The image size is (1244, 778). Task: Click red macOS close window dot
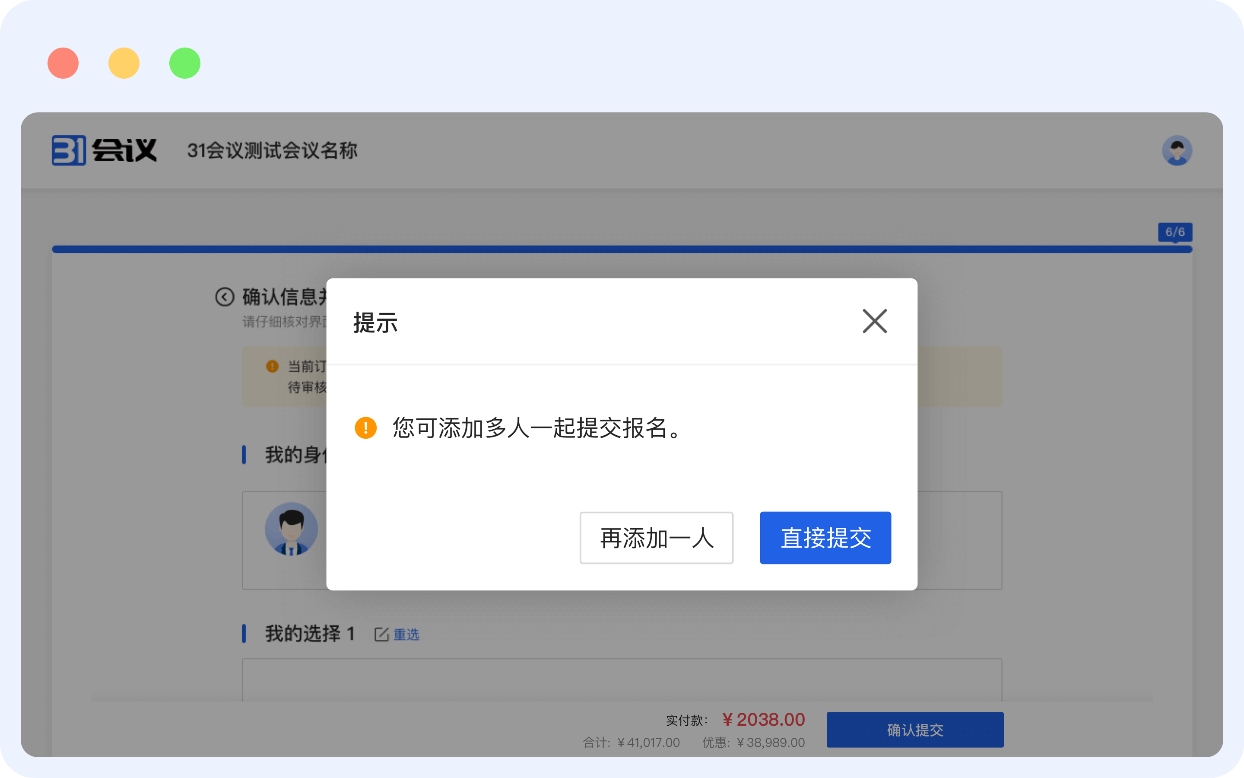[63, 63]
